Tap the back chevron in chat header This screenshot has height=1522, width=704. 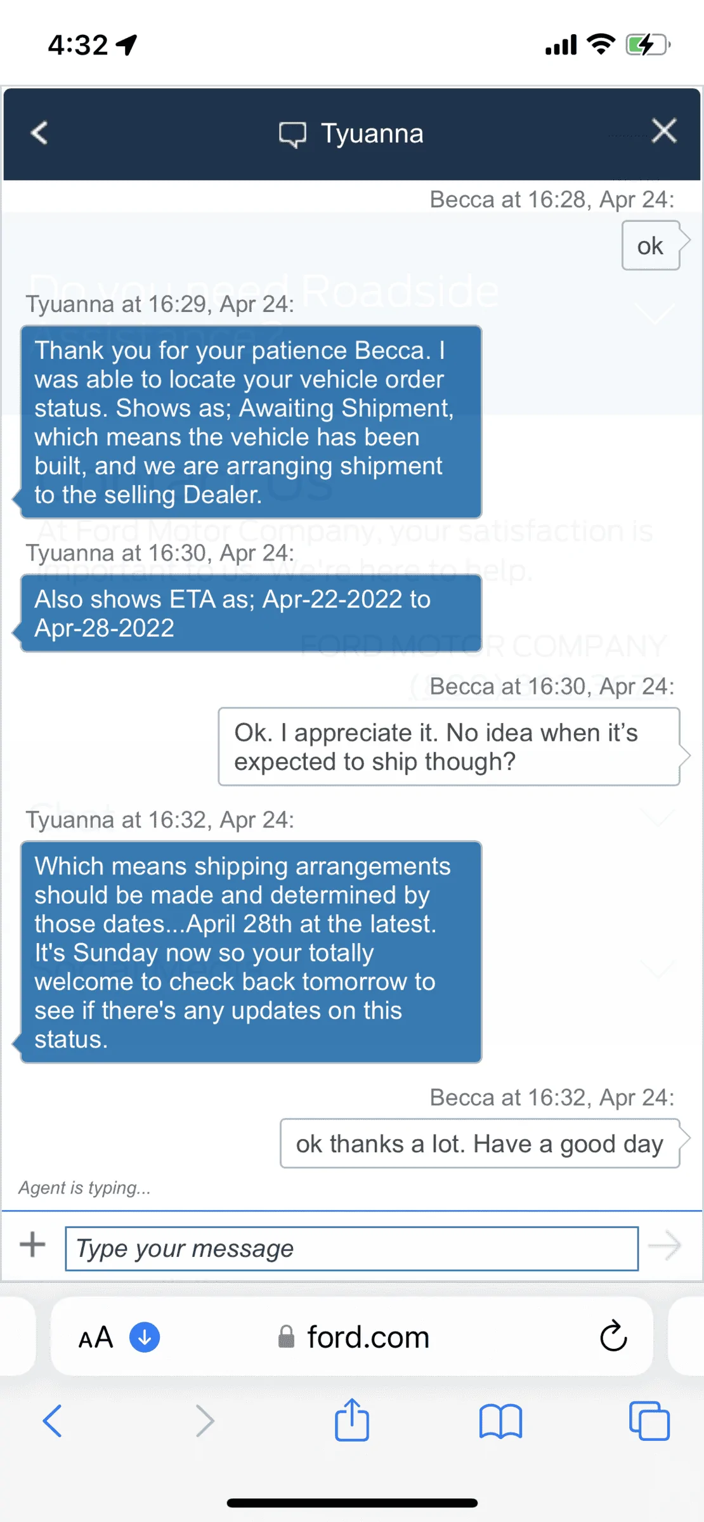pos(39,133)
